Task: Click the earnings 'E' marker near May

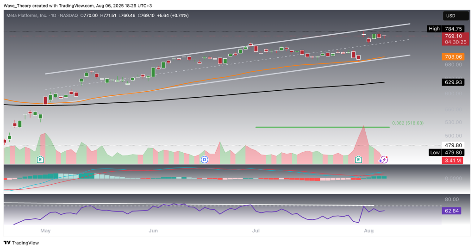Action: pyautogui.click(x=40, y=160)
